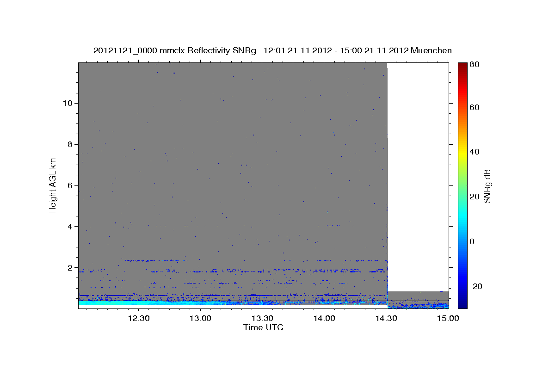Click the 14:00 time tick label
Screen dimensions: 555x370
pos(324,319)
